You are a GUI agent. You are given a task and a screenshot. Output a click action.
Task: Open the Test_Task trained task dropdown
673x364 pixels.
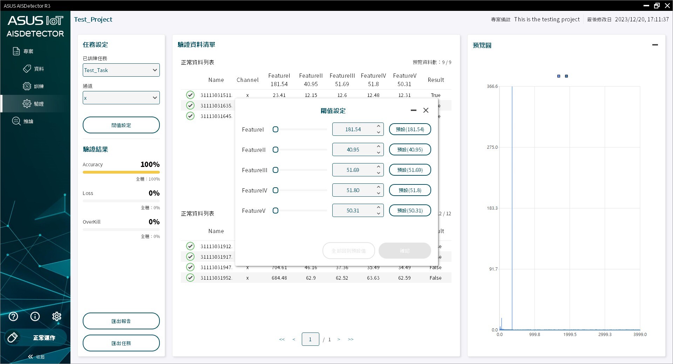(121, 70)
